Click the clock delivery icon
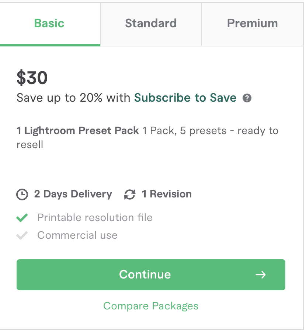This screenshot has width=306, height=333. (x=22, y=194)
